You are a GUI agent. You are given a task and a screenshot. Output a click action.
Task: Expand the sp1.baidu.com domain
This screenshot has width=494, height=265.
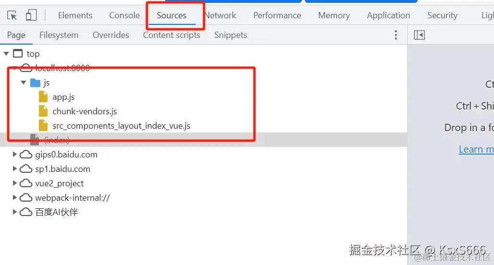tap(15, 169)
